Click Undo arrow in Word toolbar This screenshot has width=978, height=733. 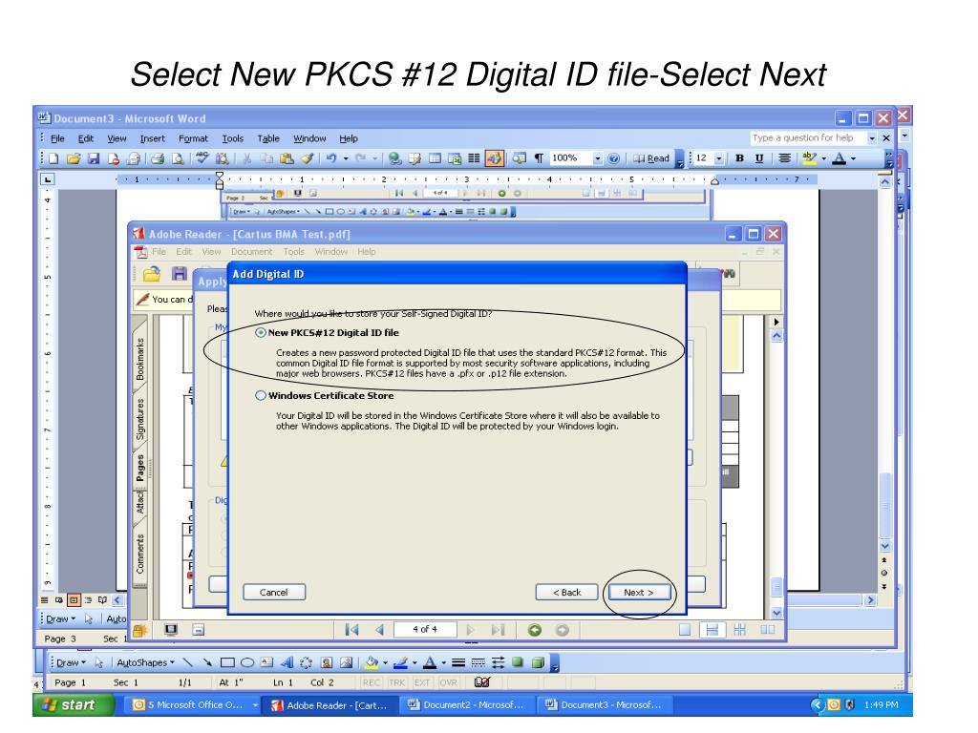(x=331, y=158)
